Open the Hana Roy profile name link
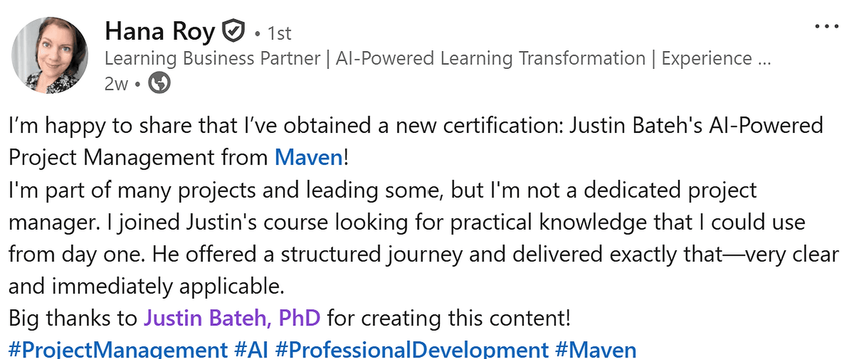The image size is (854, 359). click(x=160, y=32)
